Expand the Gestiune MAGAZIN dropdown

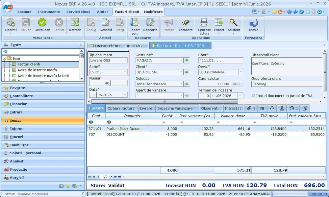[x=181, y=61]
